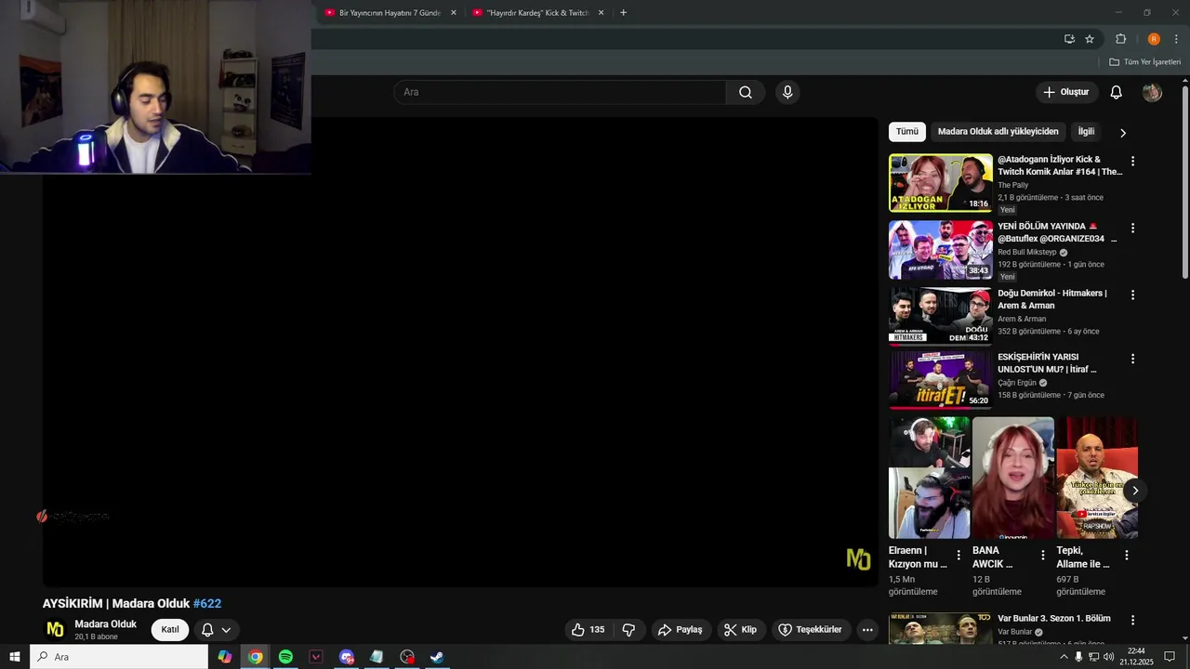Screen dimensions: 1190x669
Task: Open the 'Tüm Yer İşaretleri' bookmarks folder
Action: (x=1144, y=62)
